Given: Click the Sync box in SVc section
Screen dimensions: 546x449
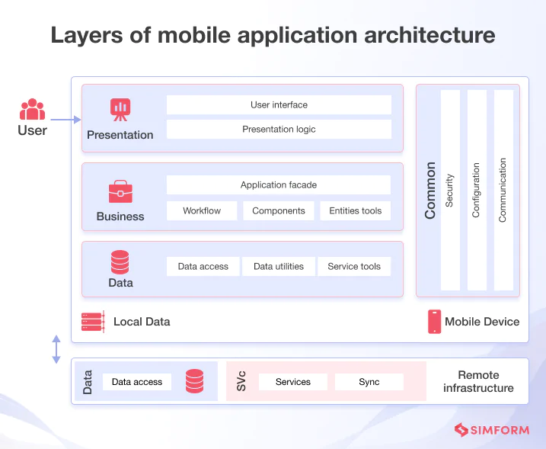Looking at the screenshot, I should click(369, 382).
